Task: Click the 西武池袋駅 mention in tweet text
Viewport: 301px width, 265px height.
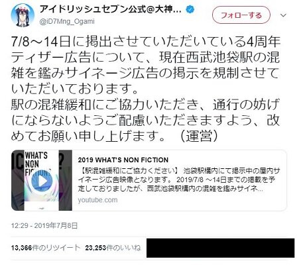Action: (219, 58)
